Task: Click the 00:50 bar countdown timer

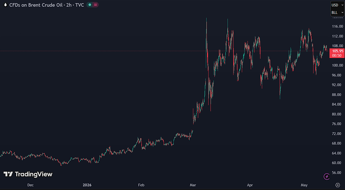Action: point(337,56)
